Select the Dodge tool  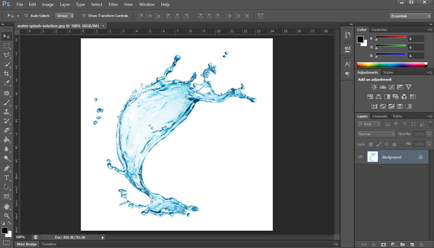pos(6,158)
